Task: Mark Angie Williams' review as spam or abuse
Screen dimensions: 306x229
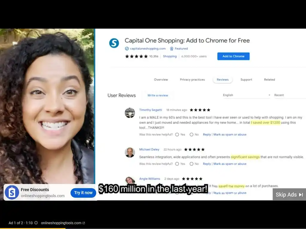Action: (x=230, y=193)
